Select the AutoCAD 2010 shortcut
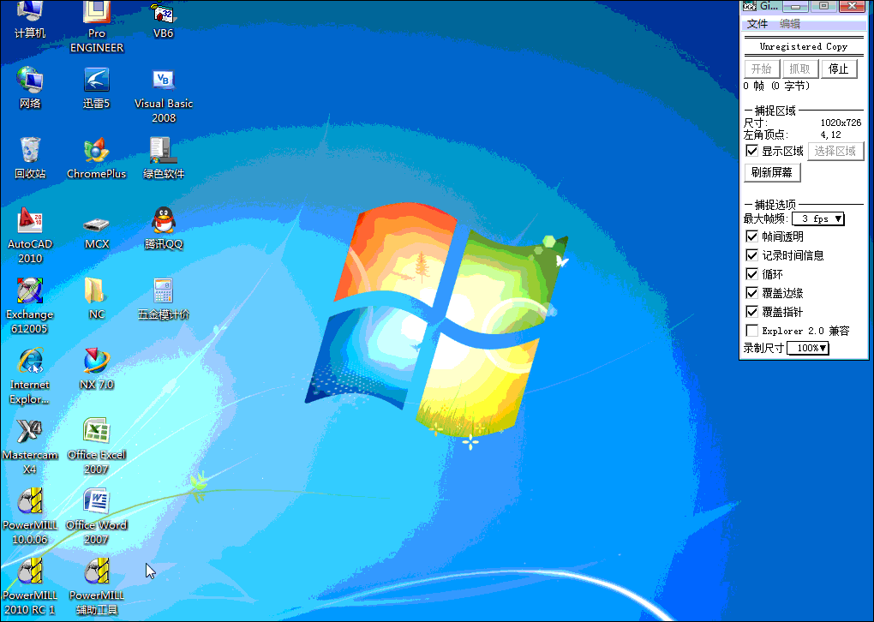This screenshot has width=874, height=622. 29,236
